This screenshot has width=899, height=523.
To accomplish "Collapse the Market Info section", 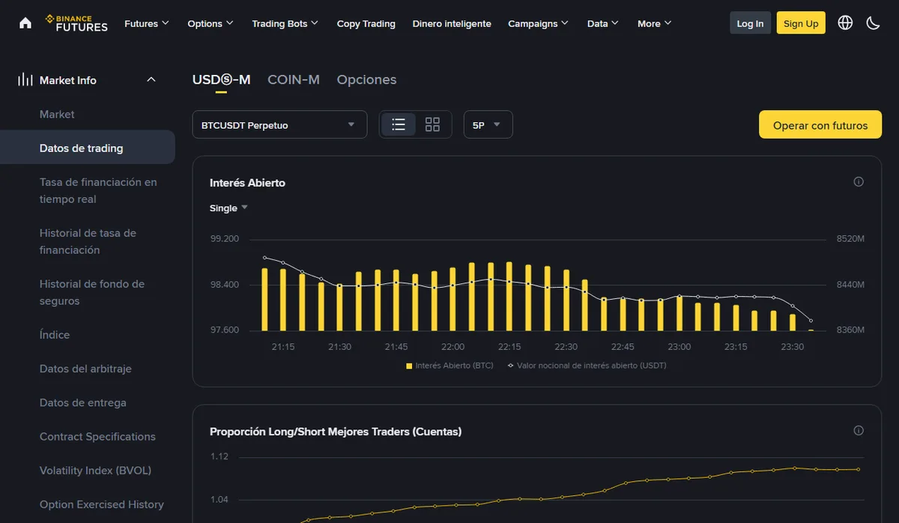I will [x=151, y=79].
